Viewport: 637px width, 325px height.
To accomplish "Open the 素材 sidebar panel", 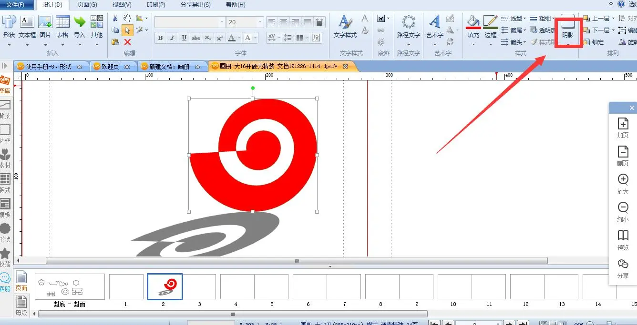I will coord(5,158).
